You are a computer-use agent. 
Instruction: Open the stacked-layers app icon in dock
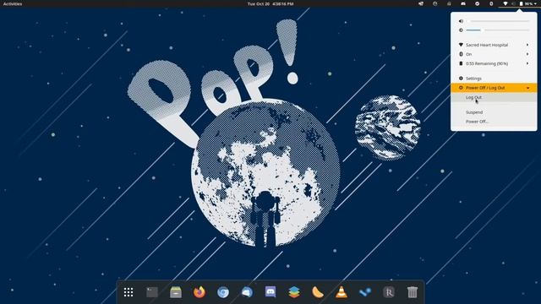(x=294, y=292)
